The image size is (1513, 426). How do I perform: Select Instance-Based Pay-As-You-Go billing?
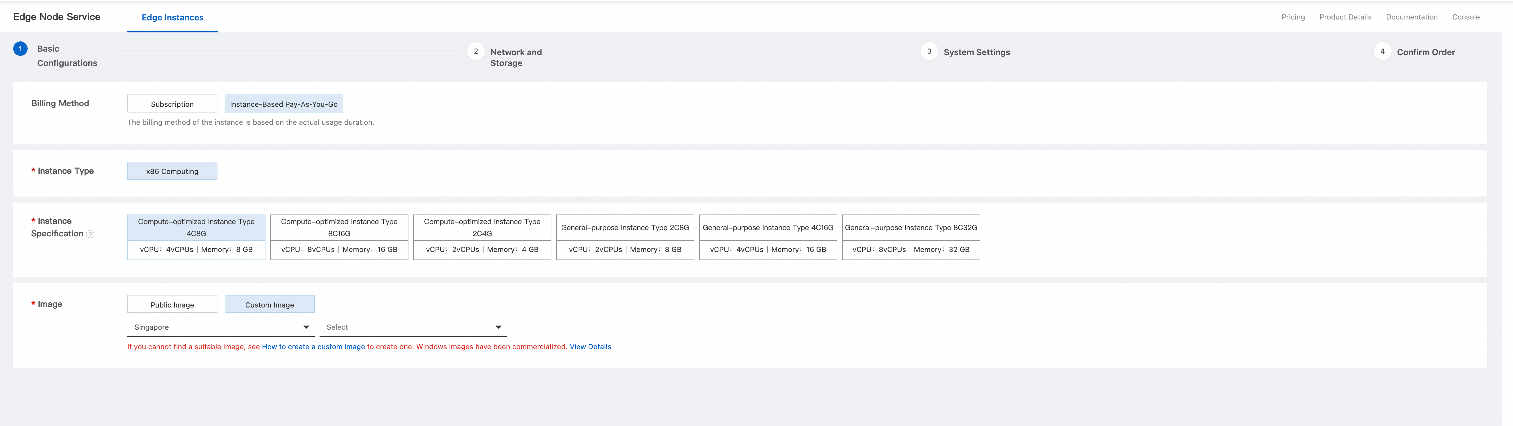284,104
